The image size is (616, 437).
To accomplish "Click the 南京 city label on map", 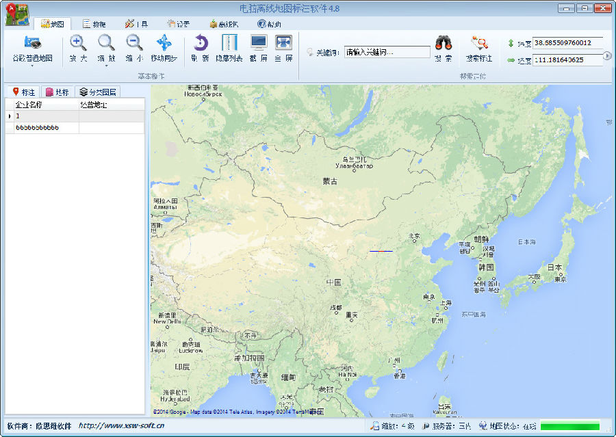I will click(429, 297).
